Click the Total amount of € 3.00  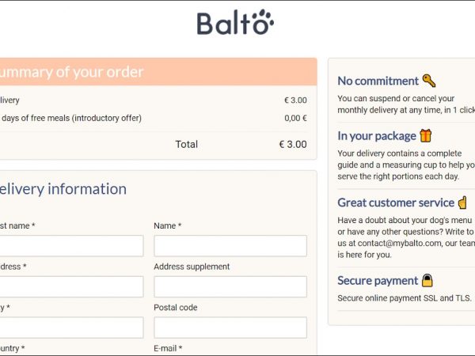292,145
